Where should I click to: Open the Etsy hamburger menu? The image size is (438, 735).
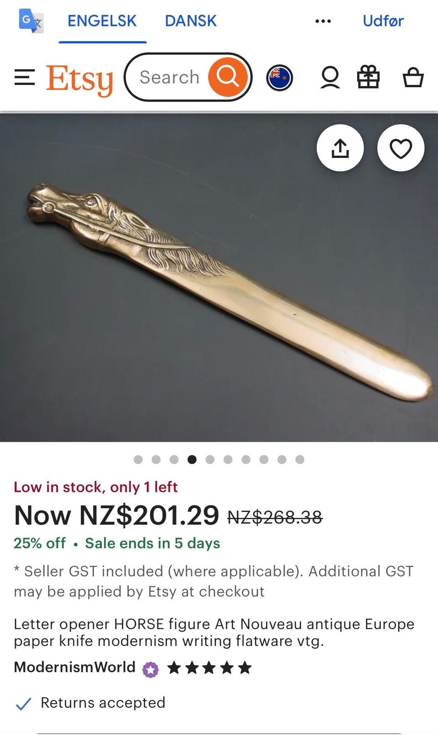(x=25, y=77)
